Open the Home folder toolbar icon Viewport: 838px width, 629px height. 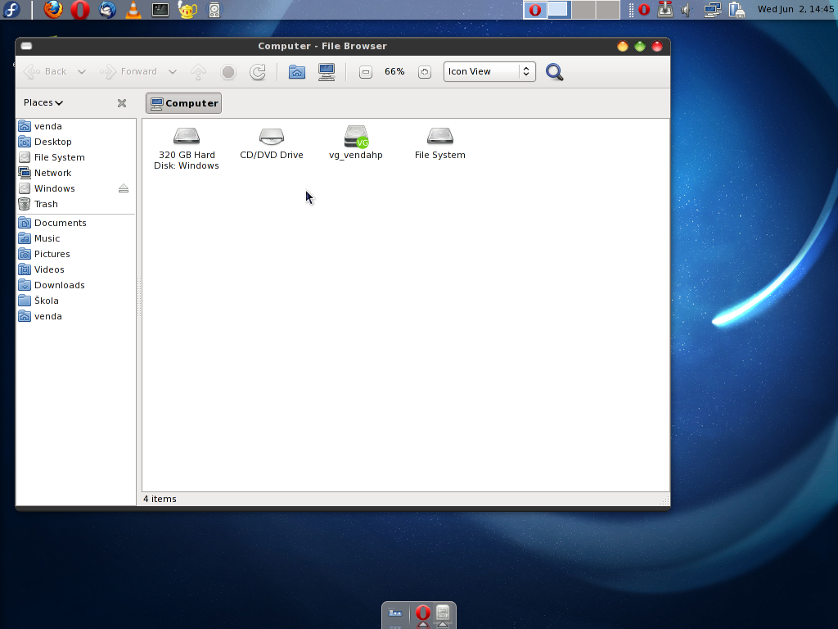296,72
